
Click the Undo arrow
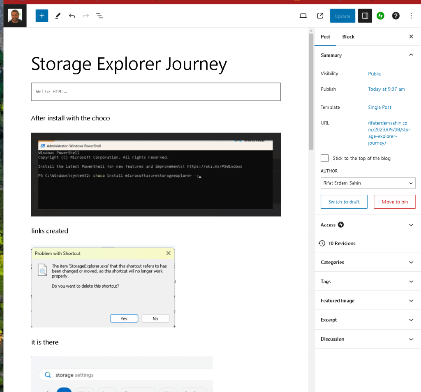[72, 16]
